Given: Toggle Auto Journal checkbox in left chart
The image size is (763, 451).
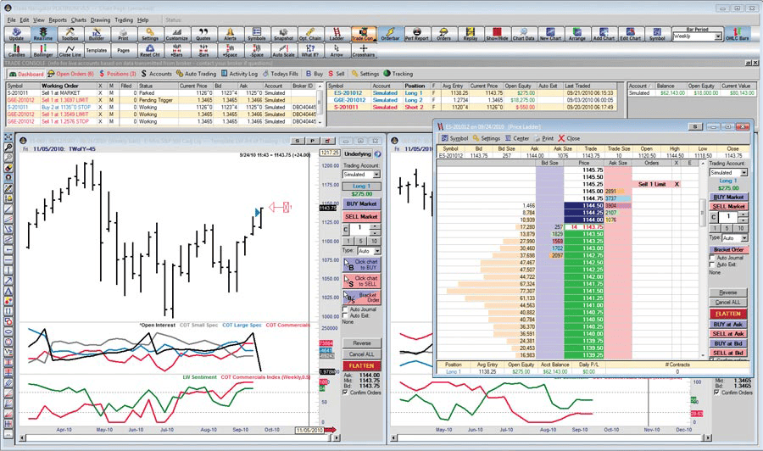Looking at the screenshot, I should [x=346, y=309].
